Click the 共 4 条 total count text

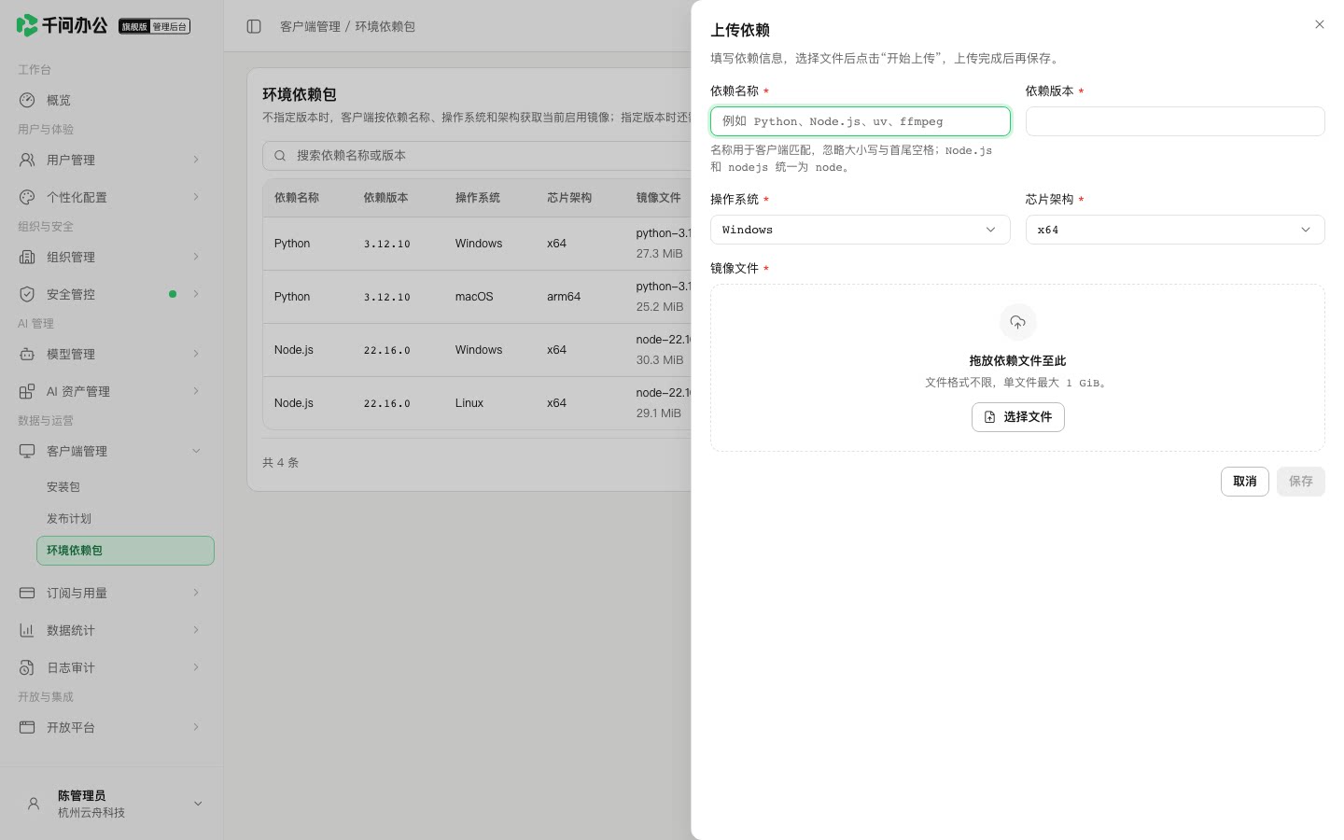coord(281,463)
